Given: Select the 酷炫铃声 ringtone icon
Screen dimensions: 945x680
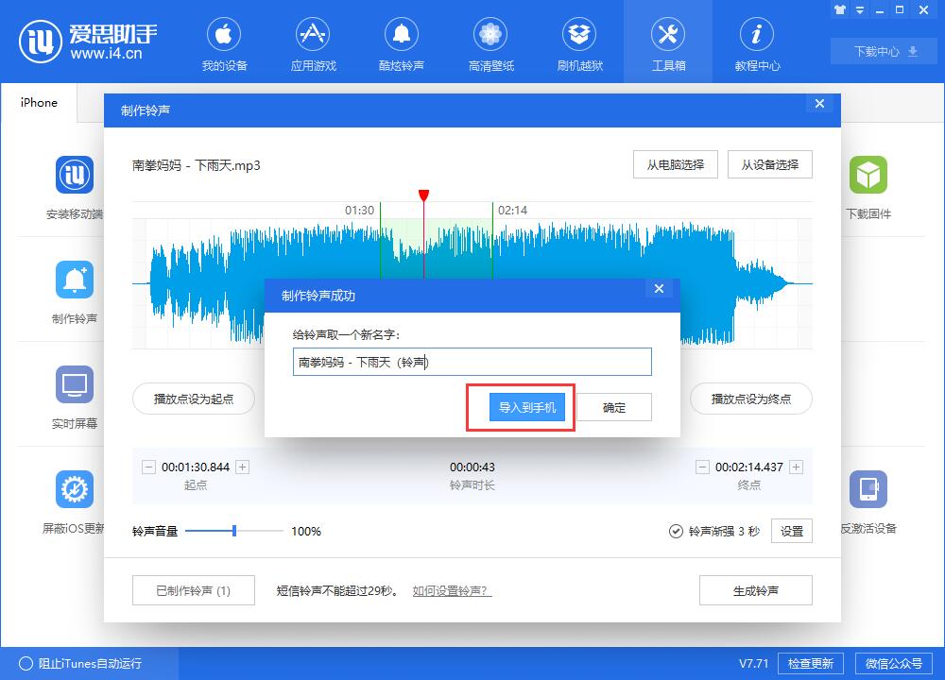Looking at the screenshot, I should (x=402, y=42).
